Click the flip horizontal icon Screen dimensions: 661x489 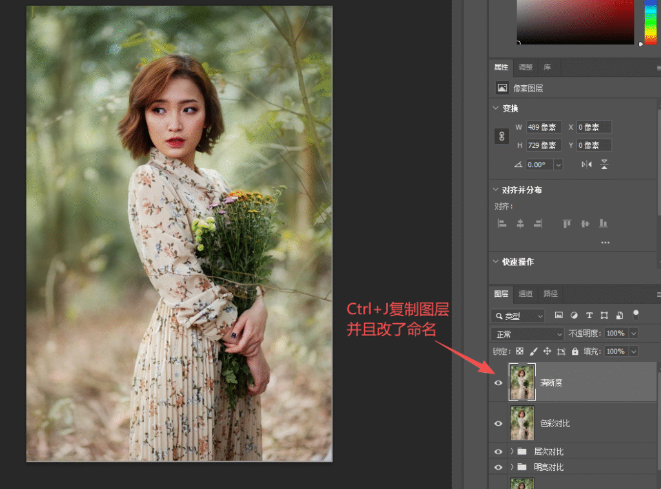click(586, 165)
